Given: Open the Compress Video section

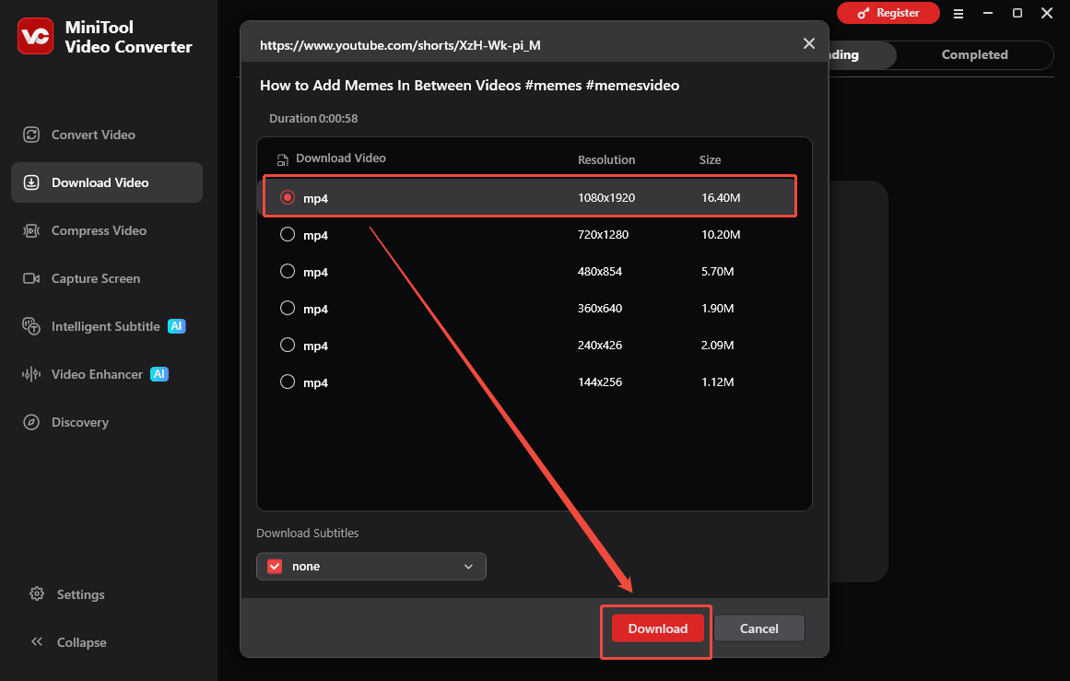Looking at the screenshot, I should (107, 230).
